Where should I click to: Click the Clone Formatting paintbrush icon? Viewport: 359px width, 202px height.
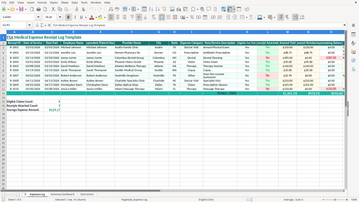(x=77, y=9)
